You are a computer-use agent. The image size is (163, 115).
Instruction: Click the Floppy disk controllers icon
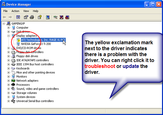pyautogui.click(x=13, y=52)
